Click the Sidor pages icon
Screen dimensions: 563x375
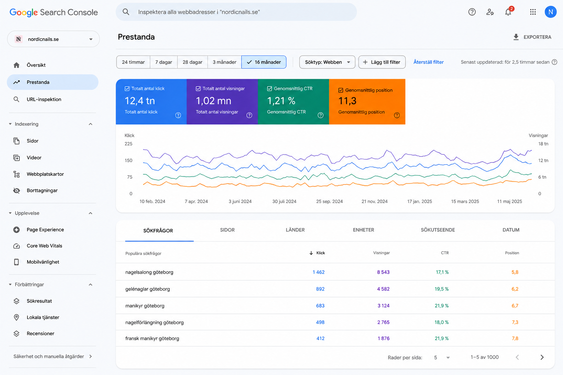pos(16,141)
